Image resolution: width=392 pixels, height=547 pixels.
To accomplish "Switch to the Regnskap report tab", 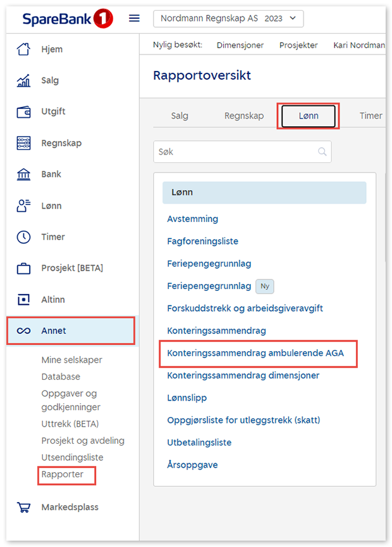I will pos(243,116).
